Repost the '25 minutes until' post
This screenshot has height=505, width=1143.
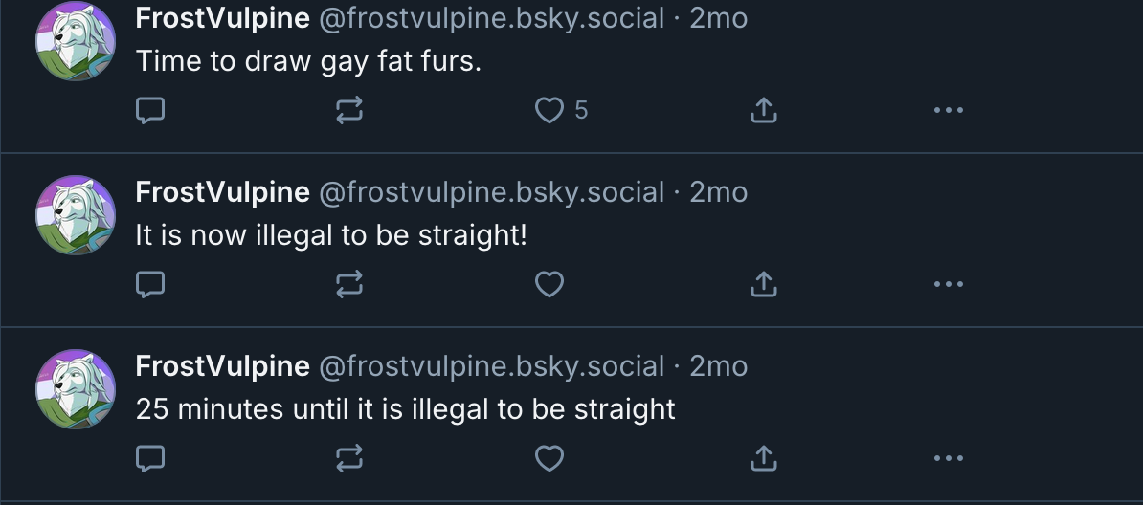pyautogui.click(x=349, y=458)
